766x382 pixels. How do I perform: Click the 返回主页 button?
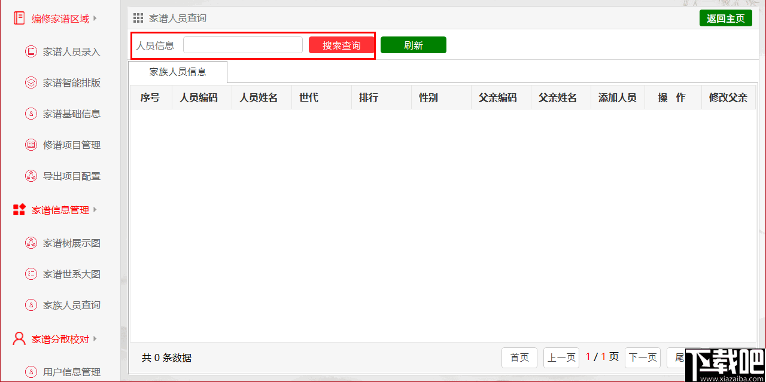[x=726, y=18]
